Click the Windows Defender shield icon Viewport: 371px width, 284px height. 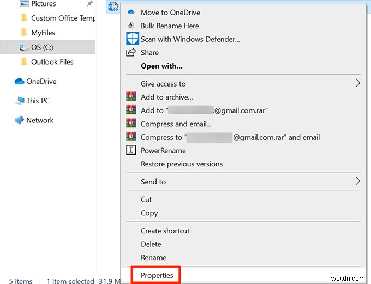click(x=132, y=39)
